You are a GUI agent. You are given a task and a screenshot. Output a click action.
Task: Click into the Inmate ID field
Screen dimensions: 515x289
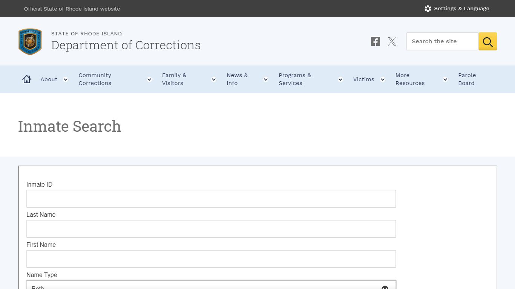click(211, 199)
